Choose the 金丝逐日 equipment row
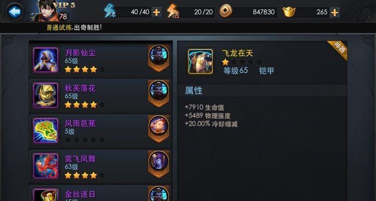376x201 pixels. (100, 193)
